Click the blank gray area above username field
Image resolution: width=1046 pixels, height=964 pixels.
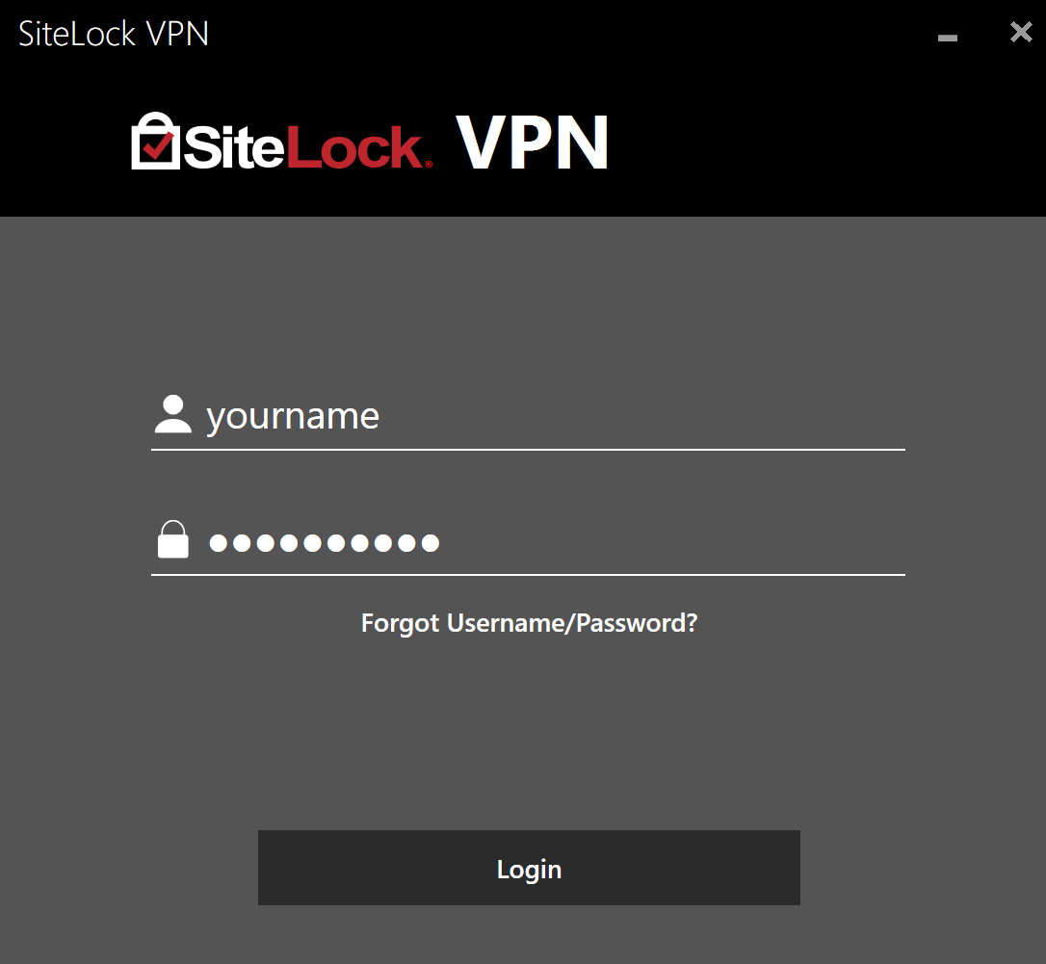[529, 303]
